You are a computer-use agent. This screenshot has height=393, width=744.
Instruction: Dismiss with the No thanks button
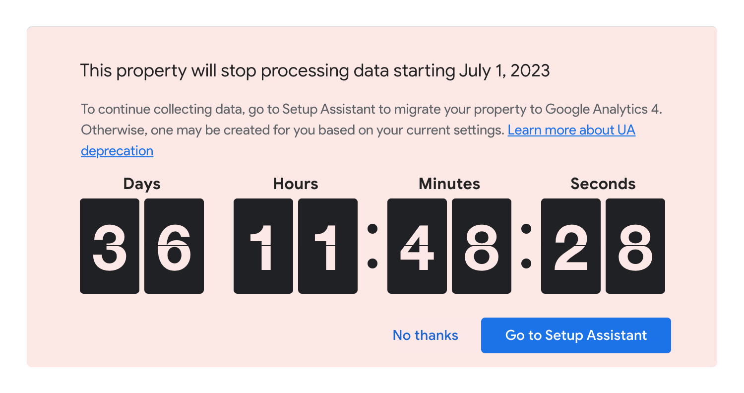tap(426, 335)
